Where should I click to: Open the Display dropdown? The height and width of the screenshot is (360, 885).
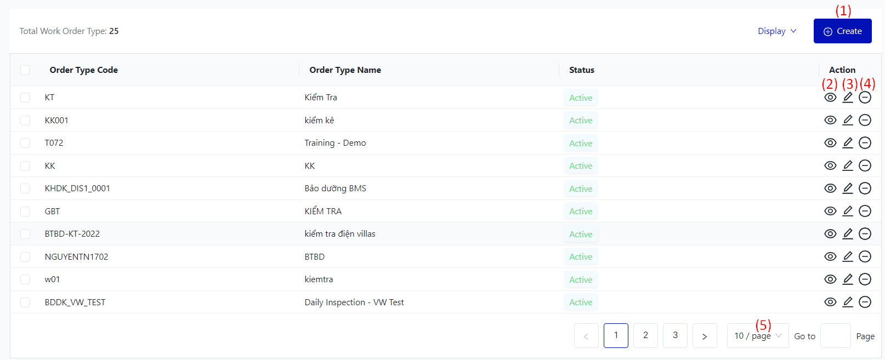(x=776, y=31)
